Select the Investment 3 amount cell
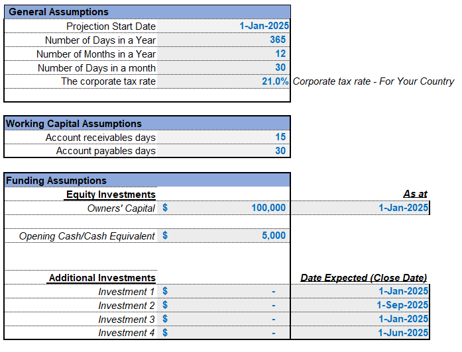Image resolution: width=462 pixels, height=352 pixels. pos(223,319)
